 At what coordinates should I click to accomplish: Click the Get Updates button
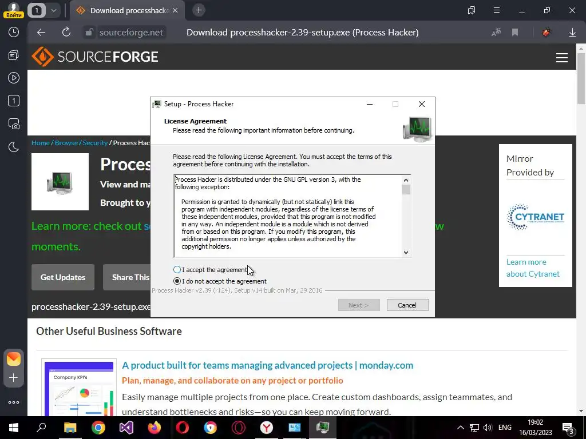click(x=63, y=277)
